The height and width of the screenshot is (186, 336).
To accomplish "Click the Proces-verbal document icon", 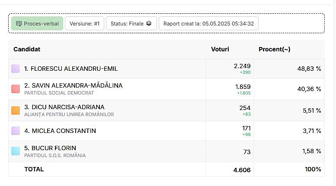I will [x=19, y=23].
